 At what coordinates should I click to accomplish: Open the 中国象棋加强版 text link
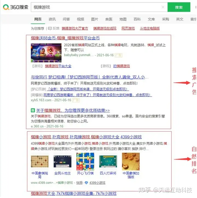pyautogui.click(x=131, y=175)
